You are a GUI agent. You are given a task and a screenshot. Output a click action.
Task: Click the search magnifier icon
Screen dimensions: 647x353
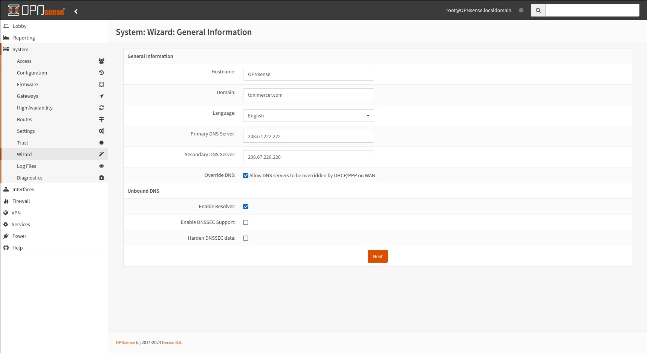point(538,10)
